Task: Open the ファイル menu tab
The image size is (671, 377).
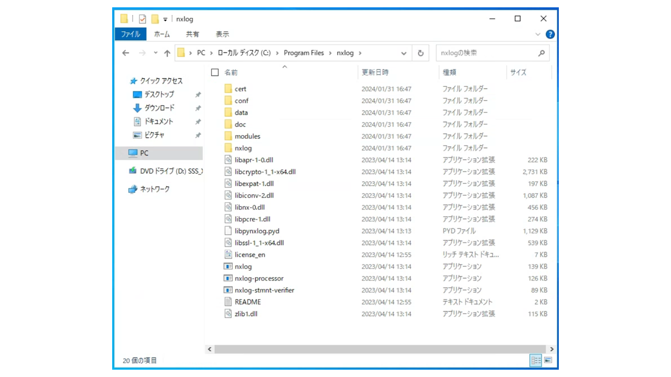Action: tap(131, 34)
